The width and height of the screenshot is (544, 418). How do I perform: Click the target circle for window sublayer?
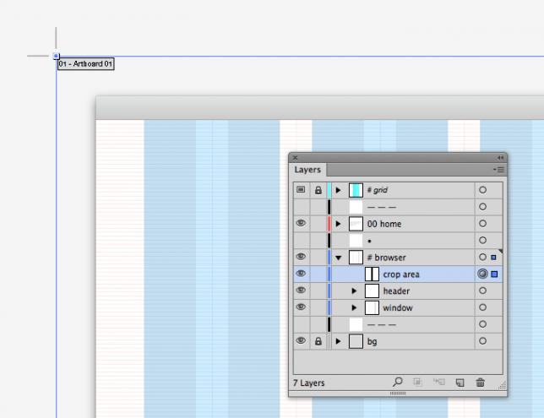coord(482,307)
